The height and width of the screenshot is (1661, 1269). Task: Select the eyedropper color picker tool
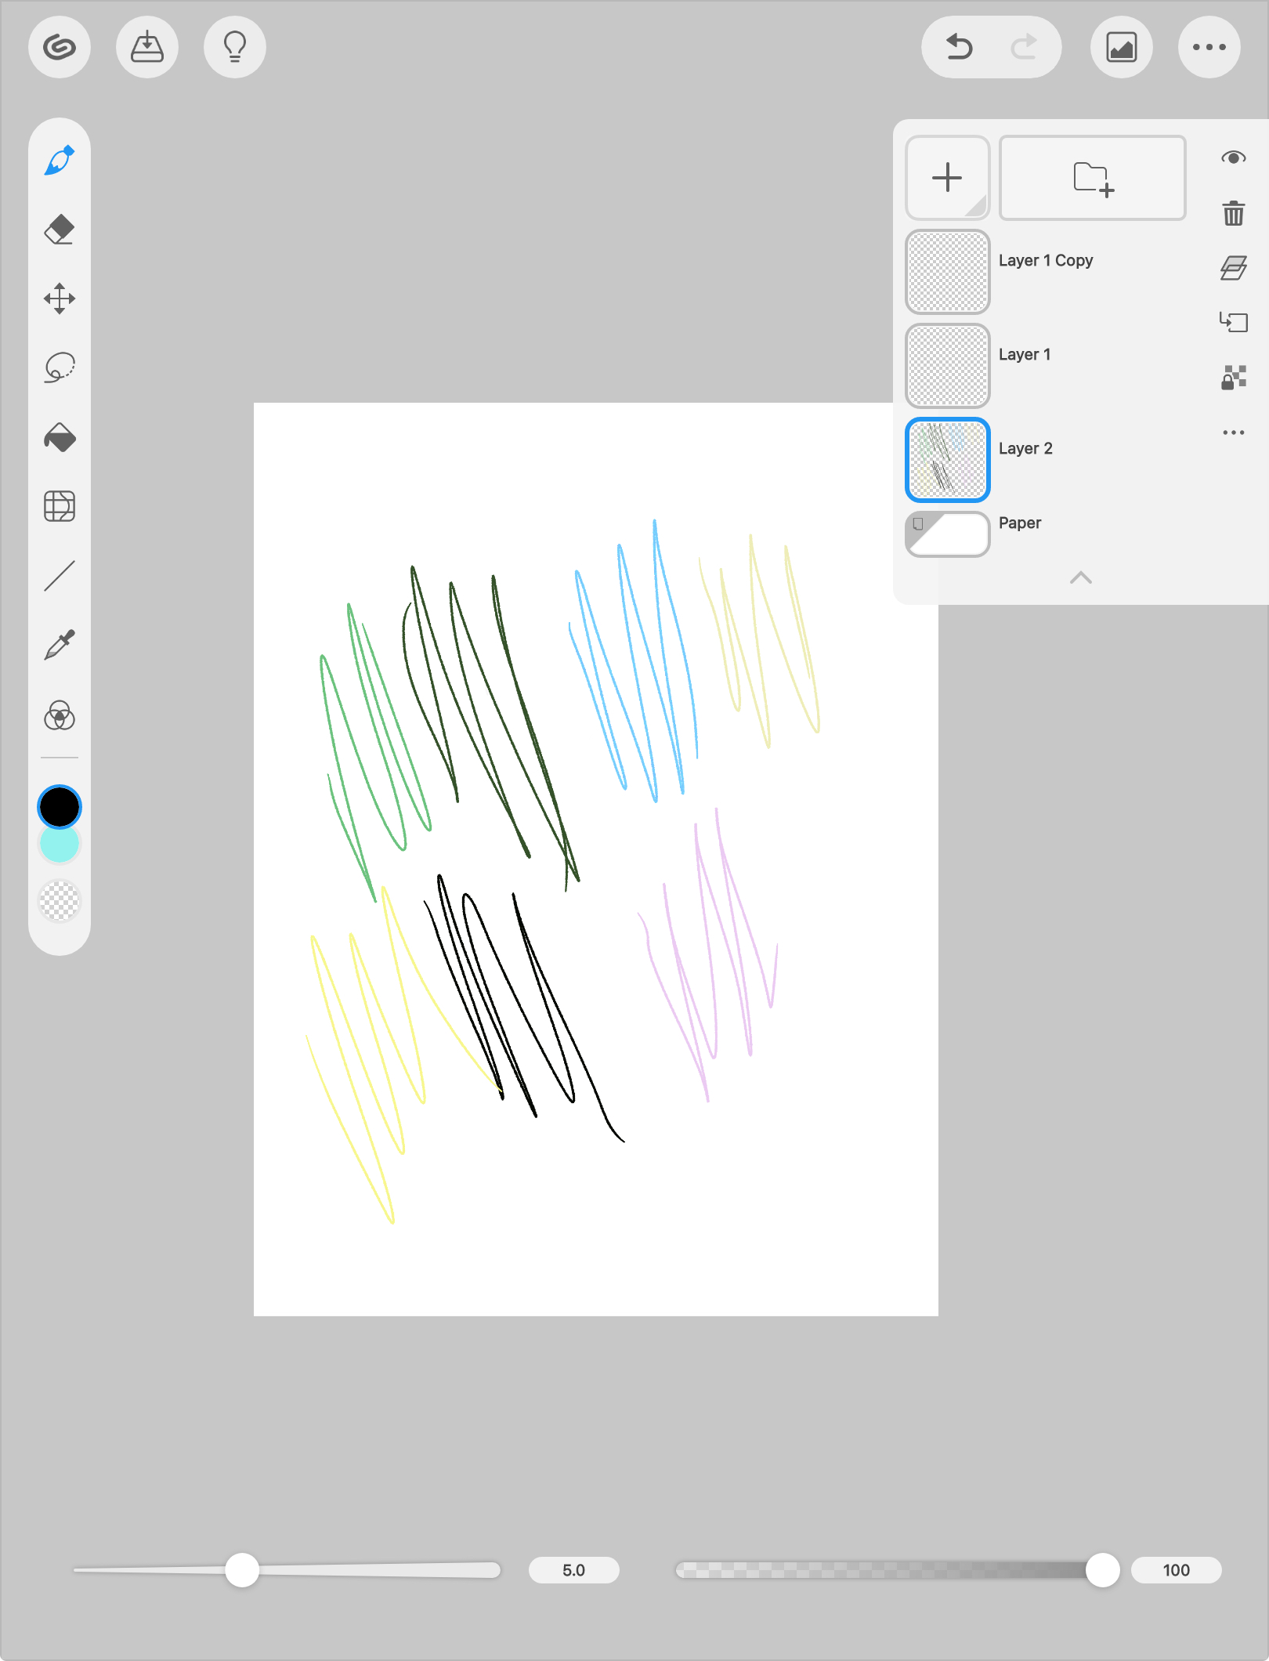click(60, 646)
